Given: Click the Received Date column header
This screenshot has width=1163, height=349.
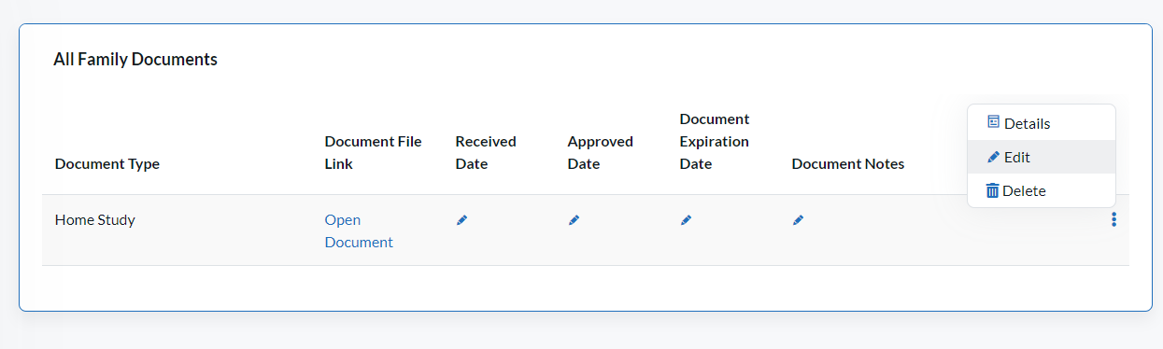Looking at the screenshot, I should click(486, 153).
